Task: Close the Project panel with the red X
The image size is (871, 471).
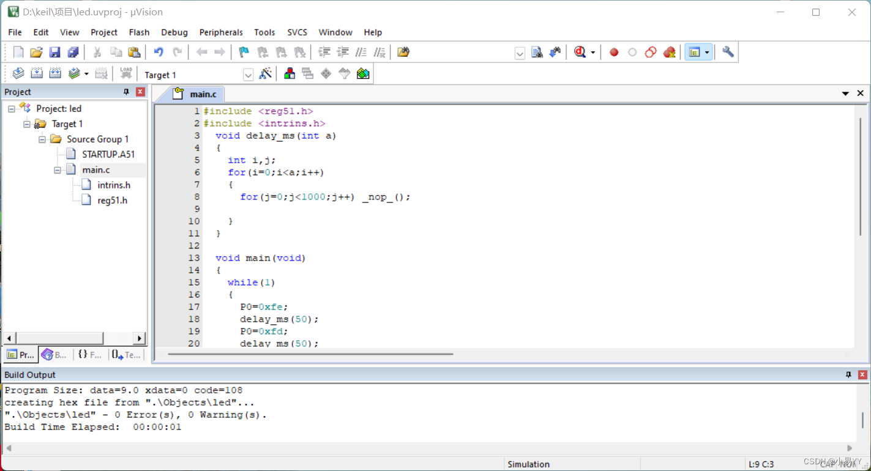Action: (140, 92)
